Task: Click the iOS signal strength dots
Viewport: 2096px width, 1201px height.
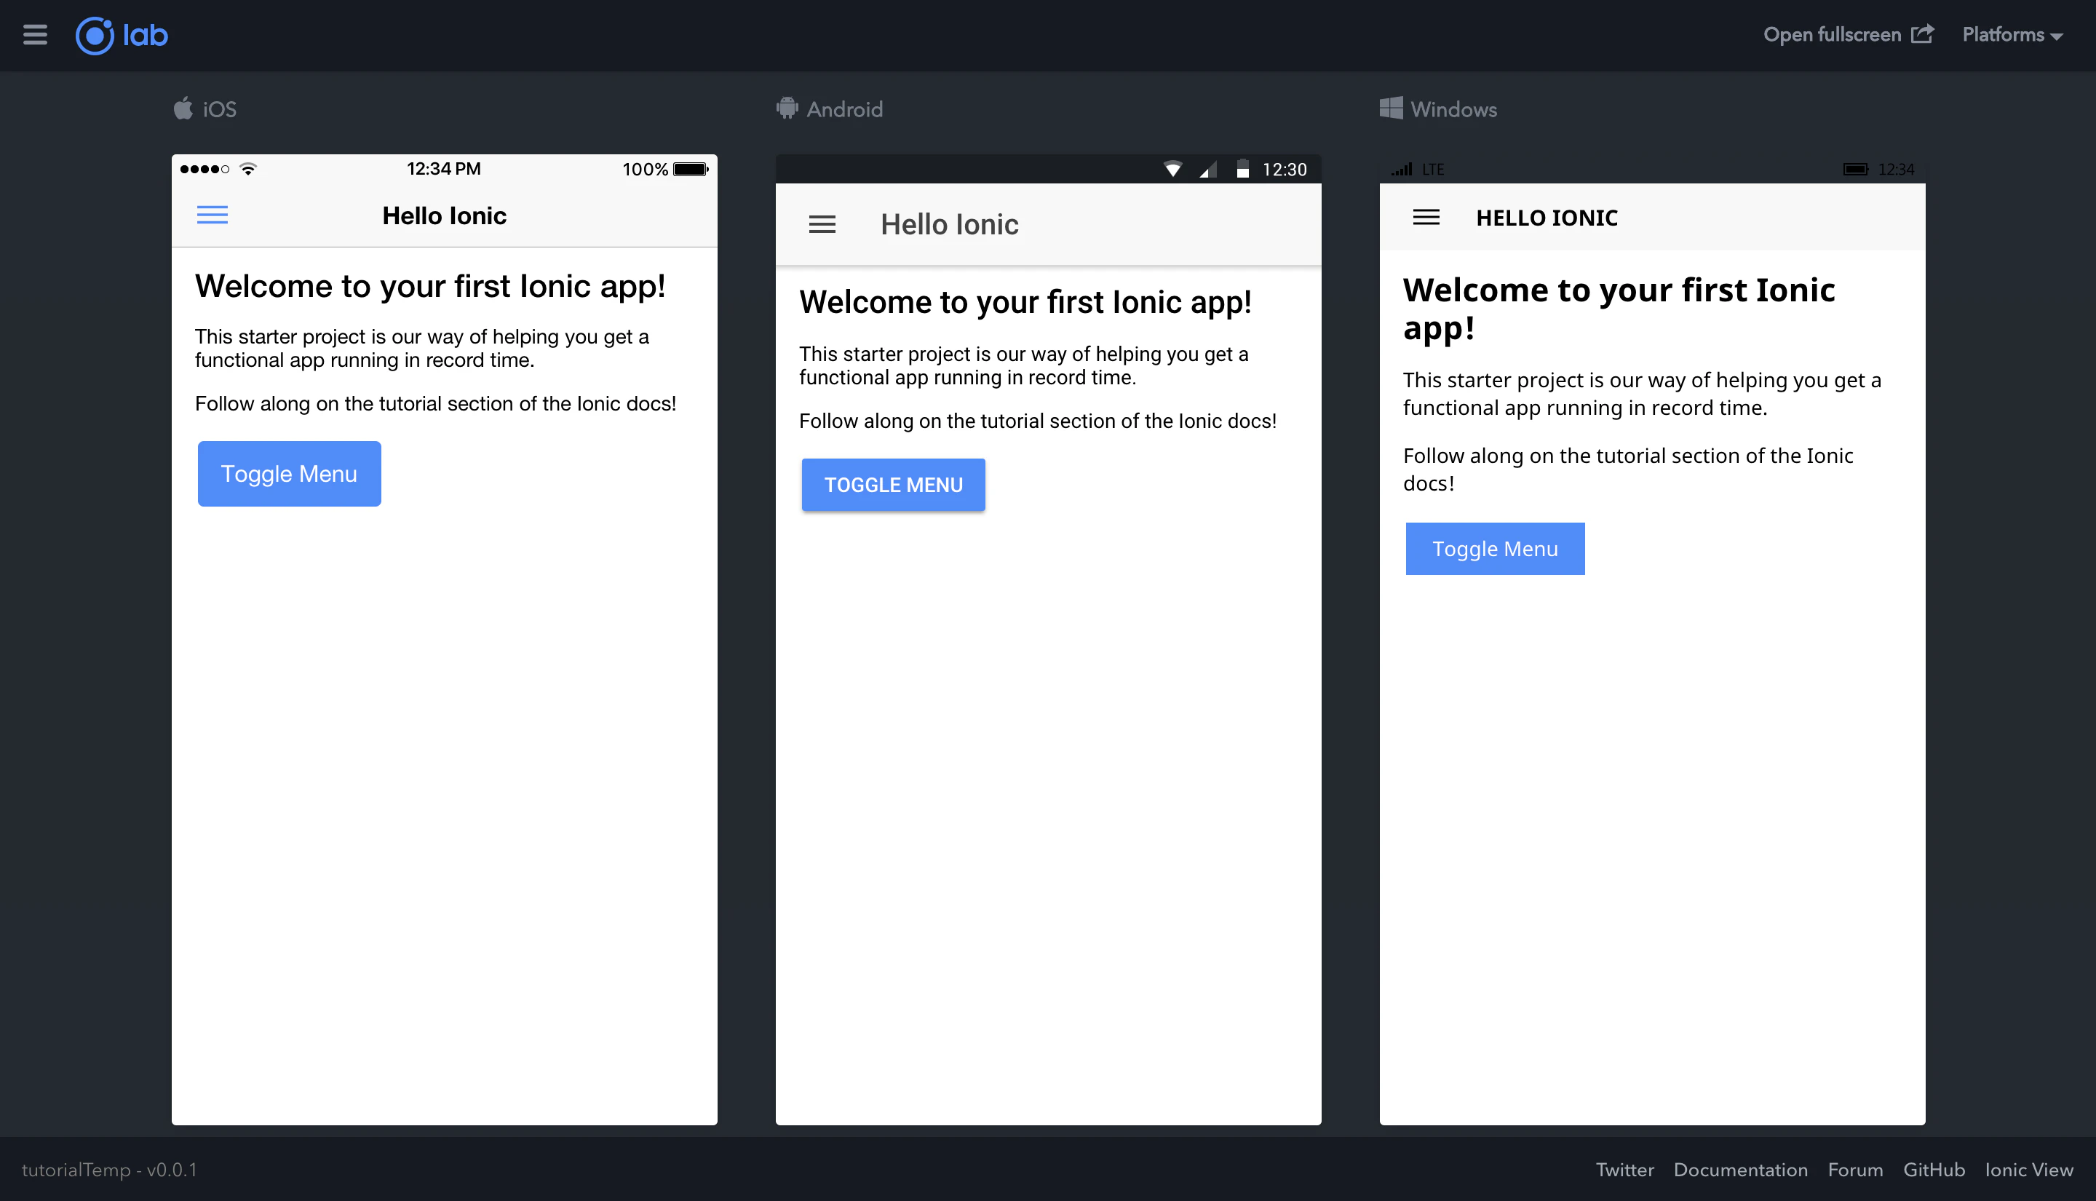Action: coord(205,169)
